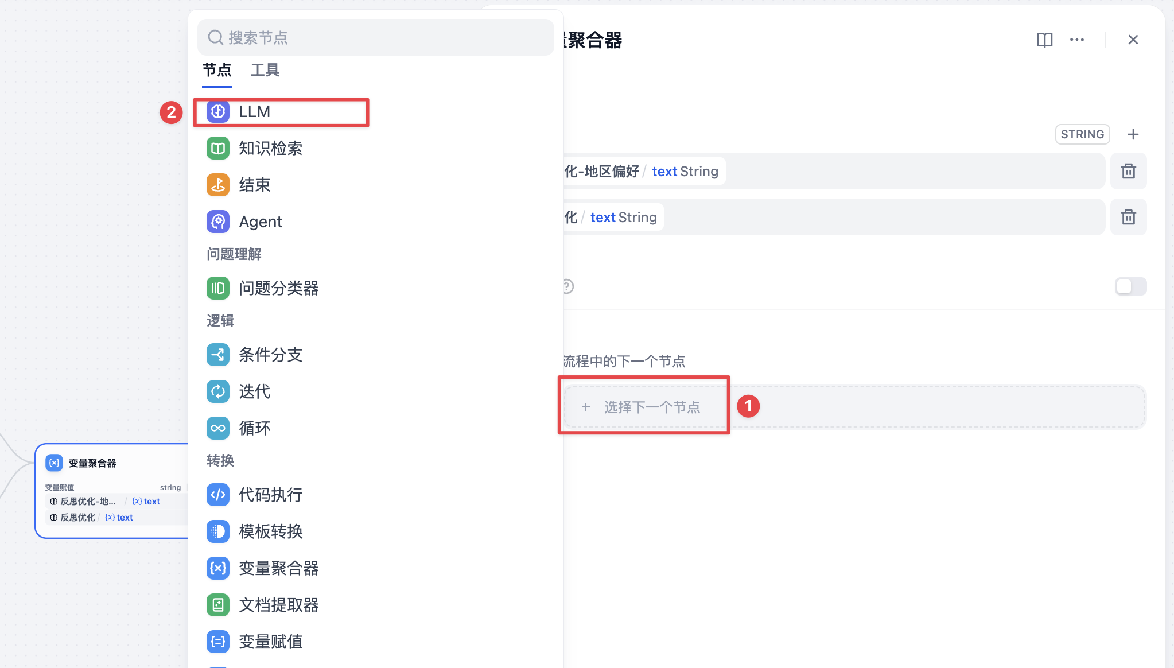Image resolution: width=1174 pixels, height=668 pixels.
Task: Switch to the 工具 tools tab
Action: point(265,70)
